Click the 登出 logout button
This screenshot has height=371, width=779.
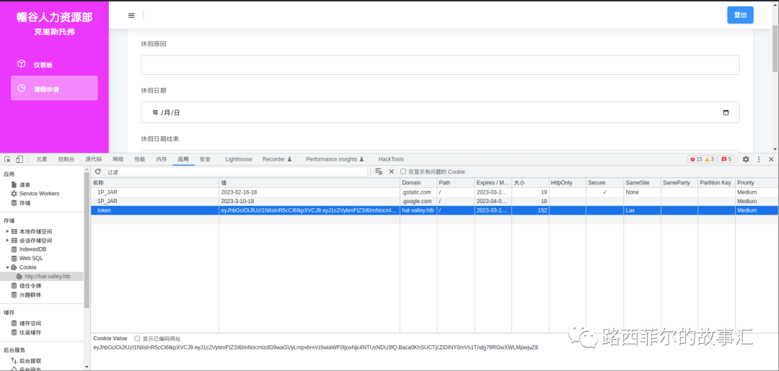[x=740, y=15]
